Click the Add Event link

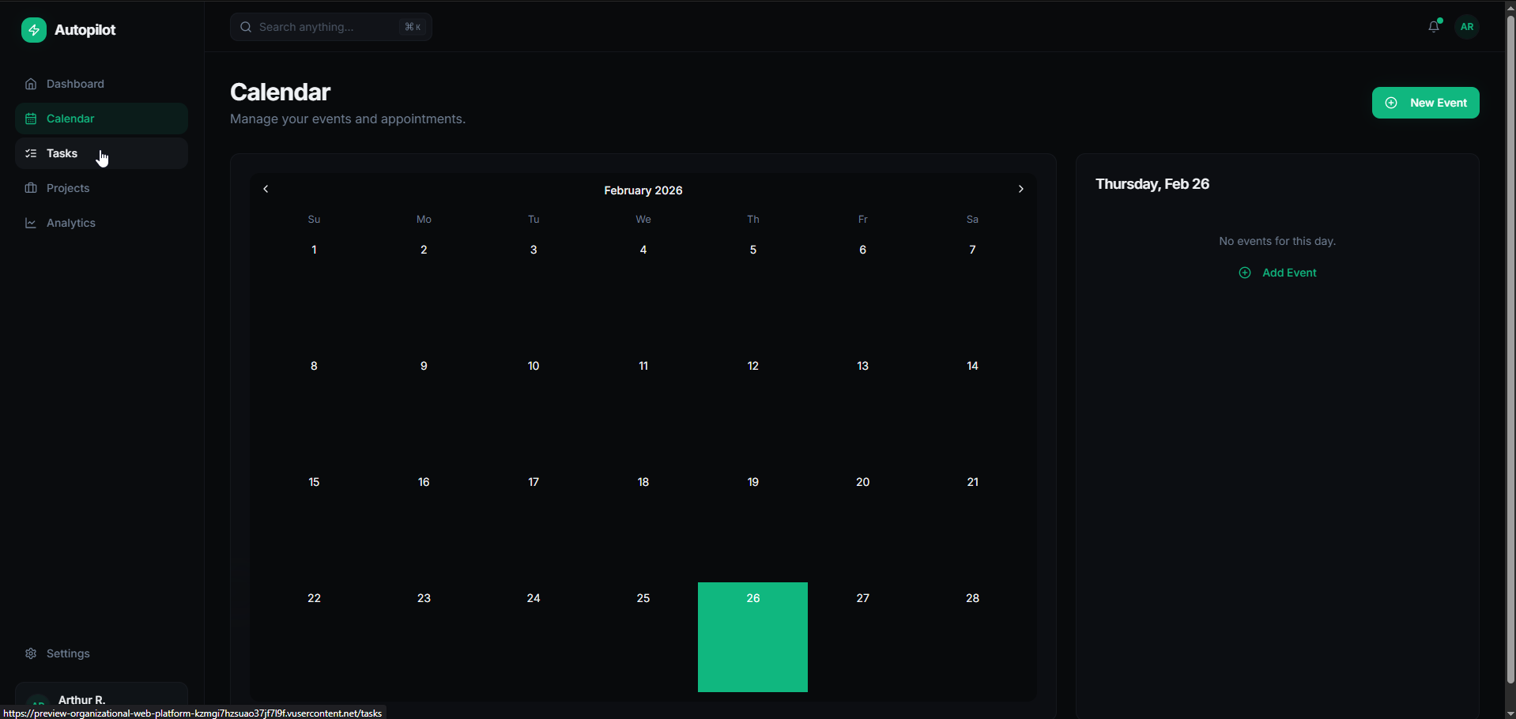click(x=1278, y=273)
